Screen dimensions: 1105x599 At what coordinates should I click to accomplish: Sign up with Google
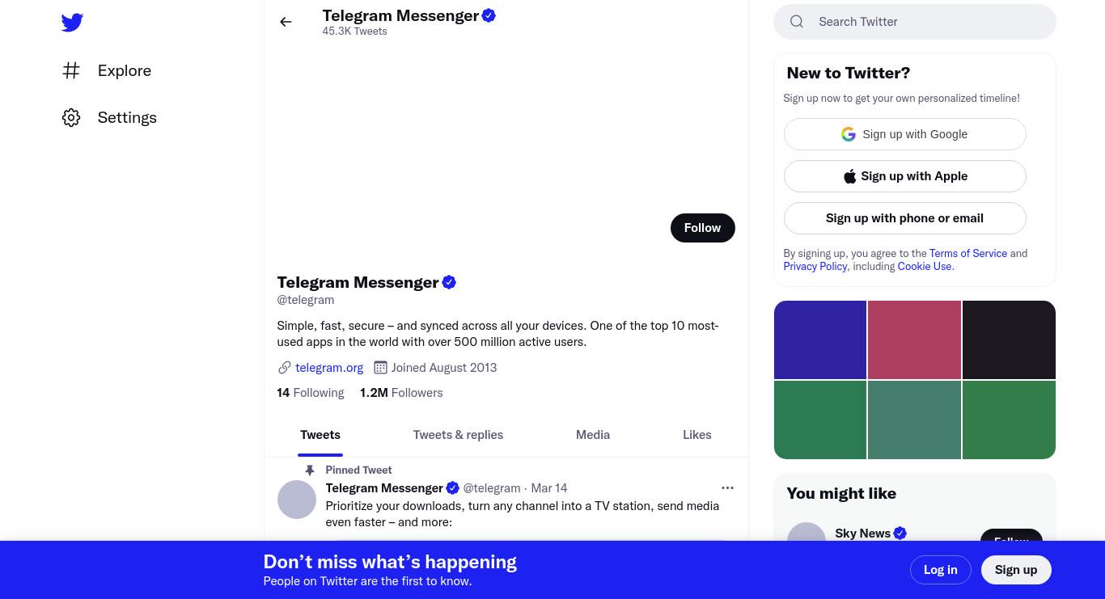904,134
